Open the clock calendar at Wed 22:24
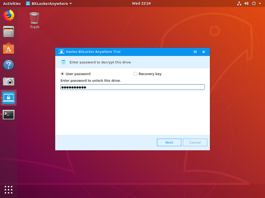This screenshot has width=265, height=198. tap(141, 3)
